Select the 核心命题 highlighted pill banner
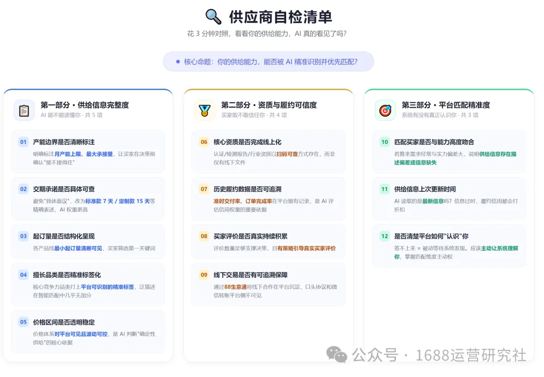Viewport: 544px width, 377px height. 268,62
